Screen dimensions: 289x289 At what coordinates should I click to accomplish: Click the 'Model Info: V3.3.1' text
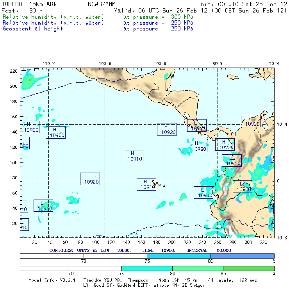pos(52,280)
